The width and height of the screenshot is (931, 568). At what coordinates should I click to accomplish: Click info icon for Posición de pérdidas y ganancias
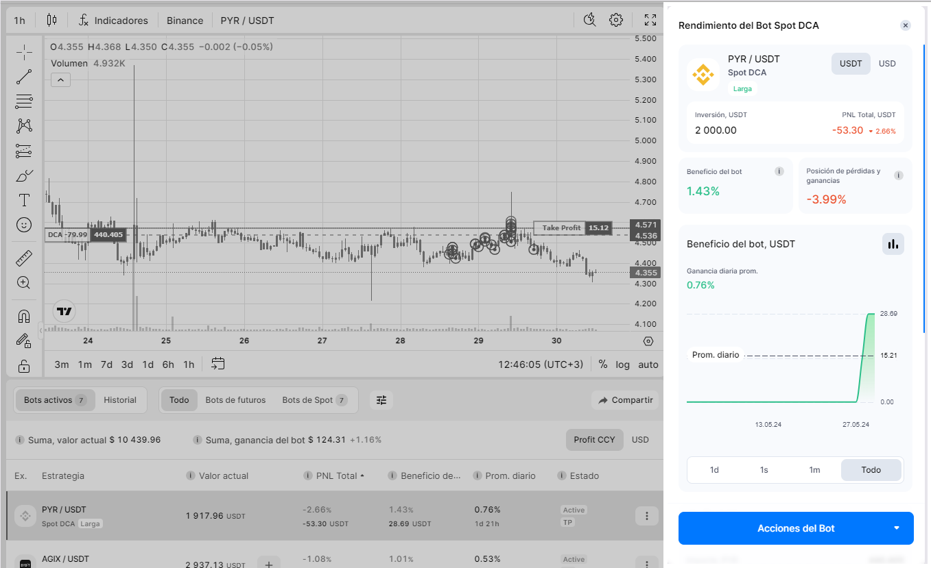pyautogui.click(x=899, y=176)
